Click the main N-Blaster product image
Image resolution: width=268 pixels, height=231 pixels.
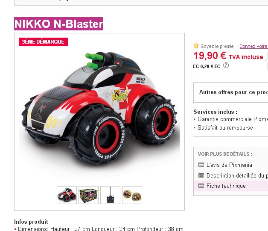tap(99, 110)
